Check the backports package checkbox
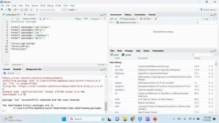The image size is (219, 123). pos(111,86)
